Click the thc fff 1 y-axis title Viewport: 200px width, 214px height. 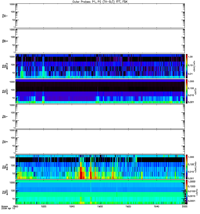pyautogui.click(x=5, y=117)
